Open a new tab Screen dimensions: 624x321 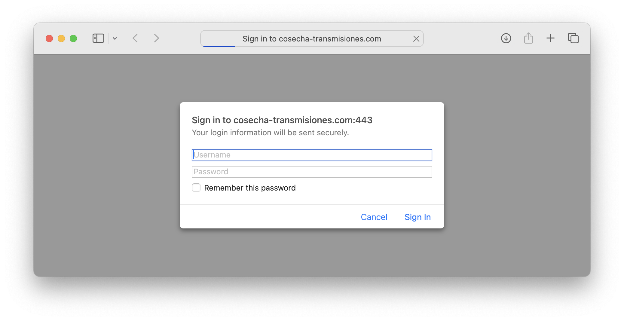550,38
